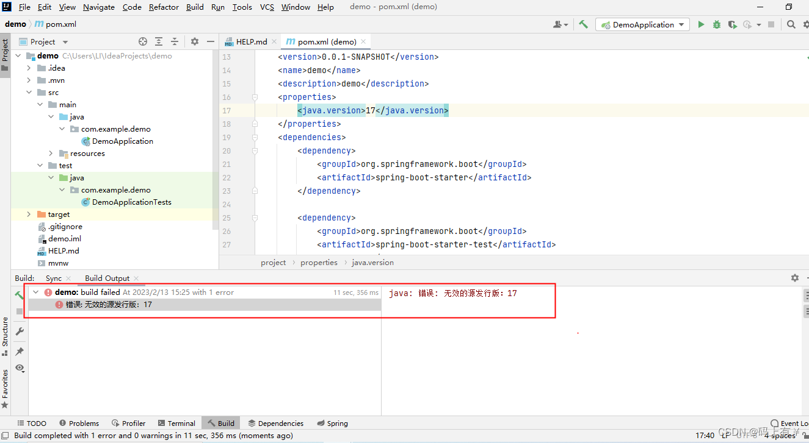This screenshot has width=809, height=443.
Task: Open the Navigate menu
Action: 99,7
